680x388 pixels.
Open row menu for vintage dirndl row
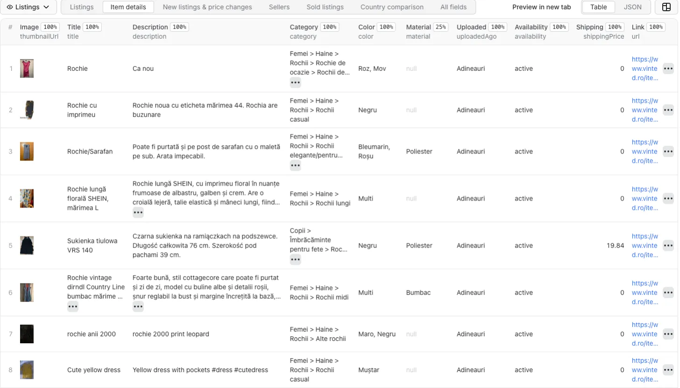coord(668,293)
